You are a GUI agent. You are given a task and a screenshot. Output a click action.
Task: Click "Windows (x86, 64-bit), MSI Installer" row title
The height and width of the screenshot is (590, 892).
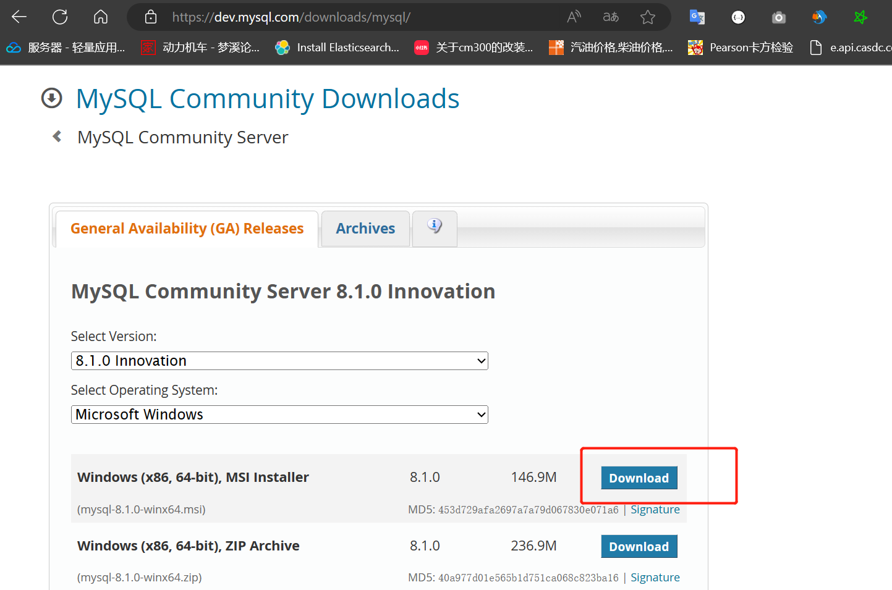[x=193, y=478]
